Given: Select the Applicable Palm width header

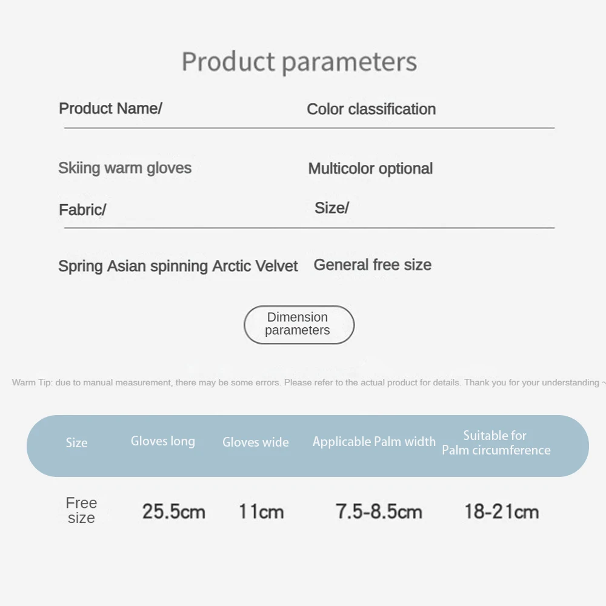Looking at the screenshot, I should 374,442.
